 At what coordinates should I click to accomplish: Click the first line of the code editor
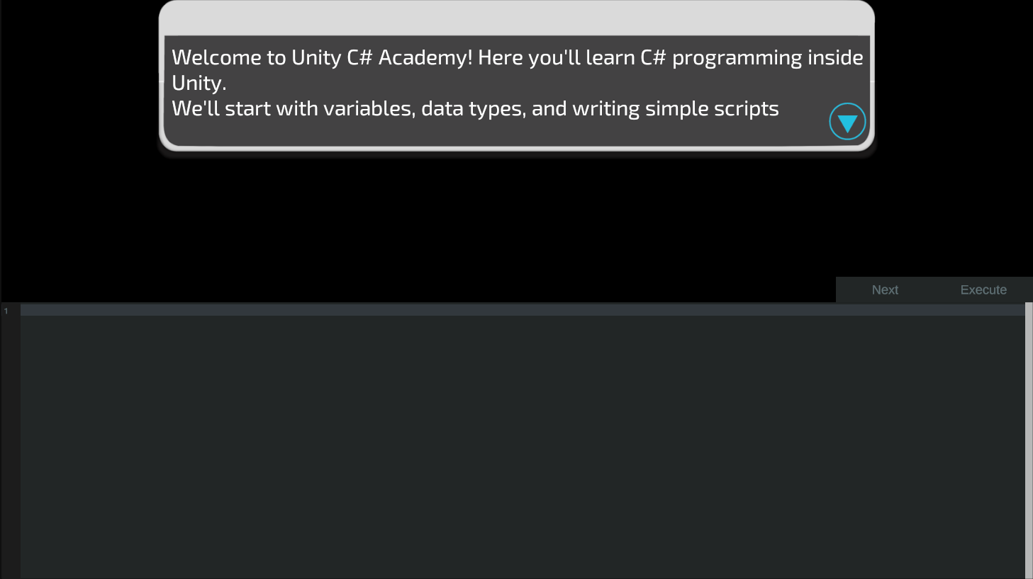[x=284, y=310]
